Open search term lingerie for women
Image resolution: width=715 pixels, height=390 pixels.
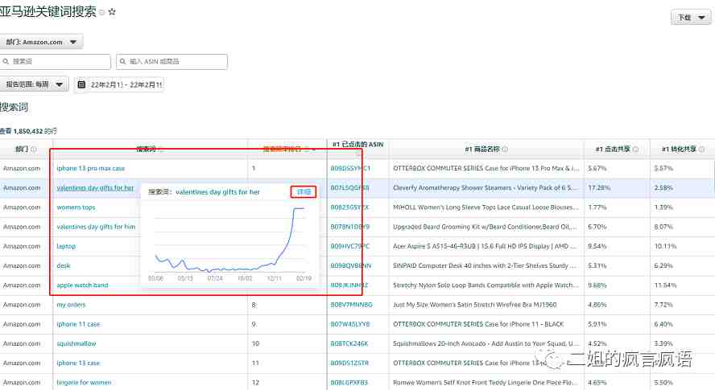84,382
